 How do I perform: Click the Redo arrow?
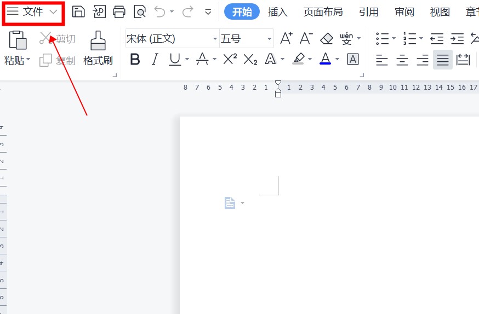click(x=188, y=12)
